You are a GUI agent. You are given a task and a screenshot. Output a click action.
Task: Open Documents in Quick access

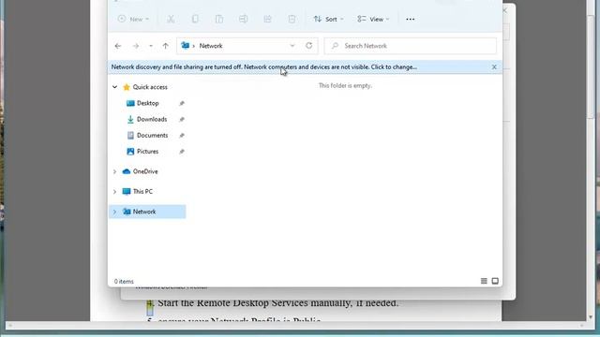pos(152,135)
